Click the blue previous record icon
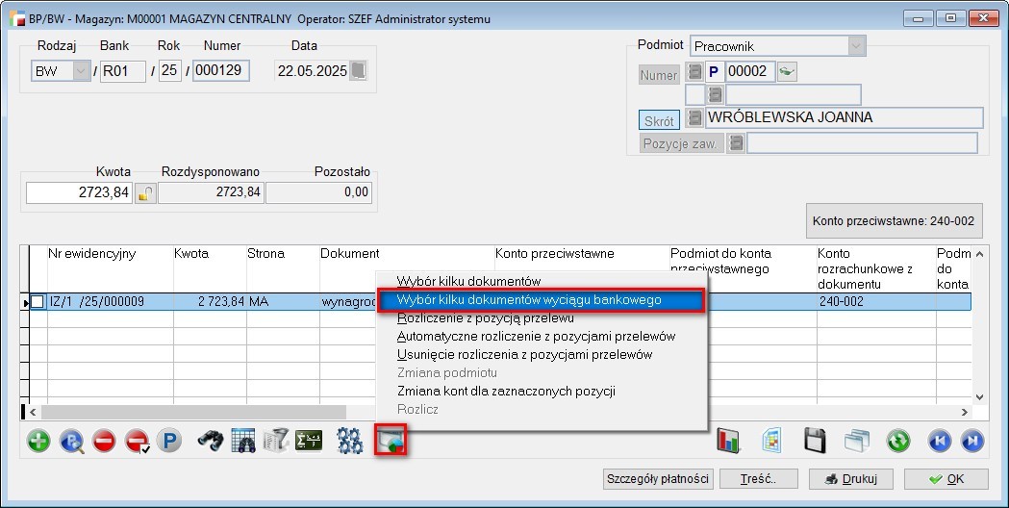This screenshot has height=508, width=1009. [940, 442]
